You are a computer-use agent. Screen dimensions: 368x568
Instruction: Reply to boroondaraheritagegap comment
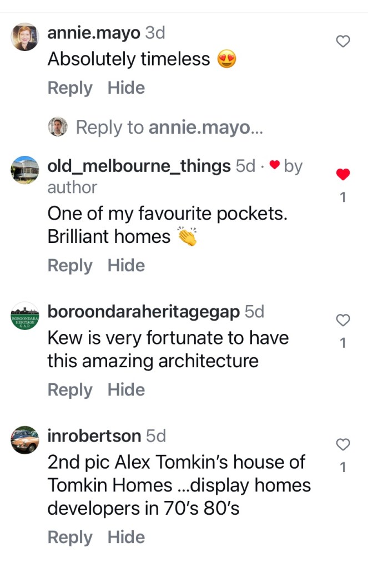pyautogui.click(x=70, y=390)
